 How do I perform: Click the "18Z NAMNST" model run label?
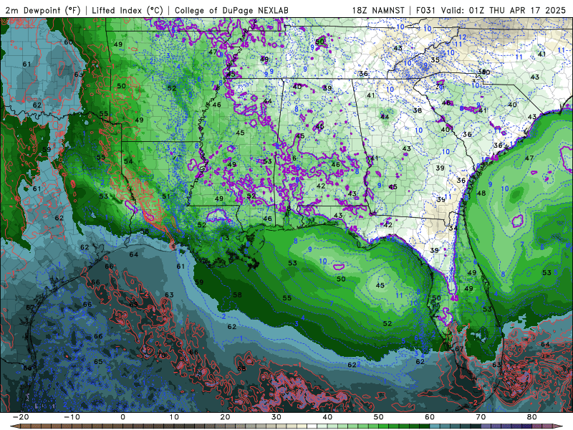378,10
